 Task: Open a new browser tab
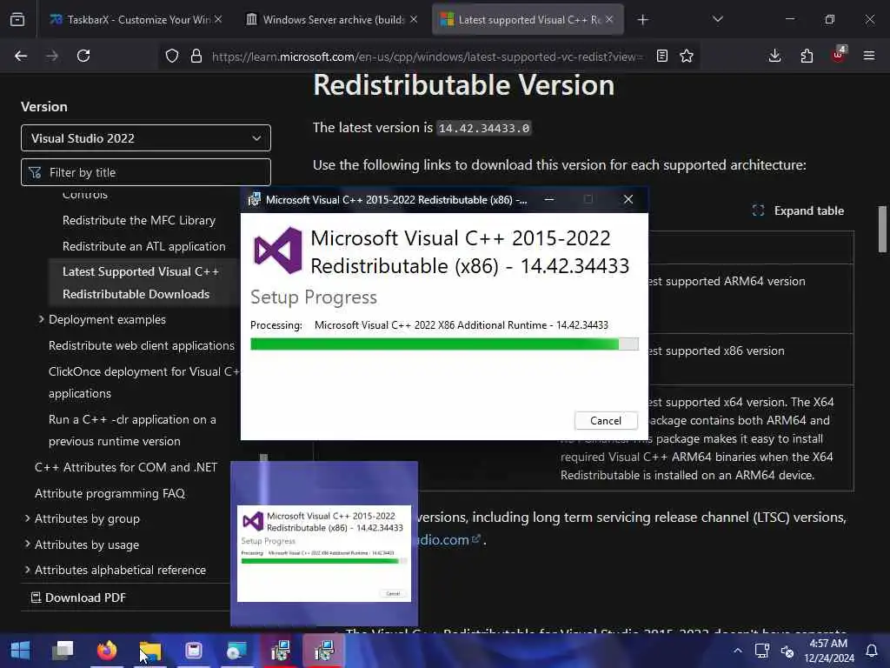point(642,20)
